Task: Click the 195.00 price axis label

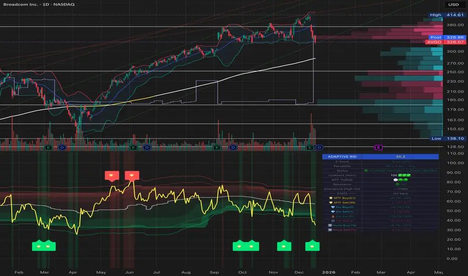Action: [455, 100]
